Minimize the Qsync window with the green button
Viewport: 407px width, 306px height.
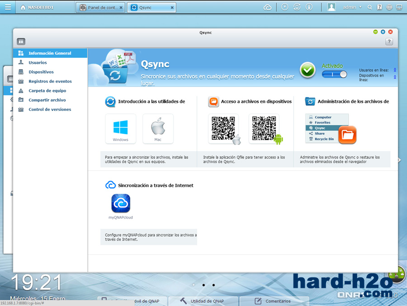[x=375, y=32]
